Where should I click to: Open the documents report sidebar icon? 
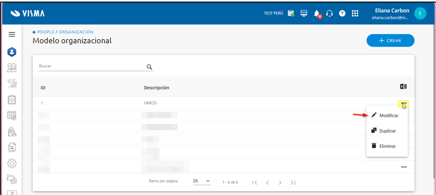click(x=12, y=147)
